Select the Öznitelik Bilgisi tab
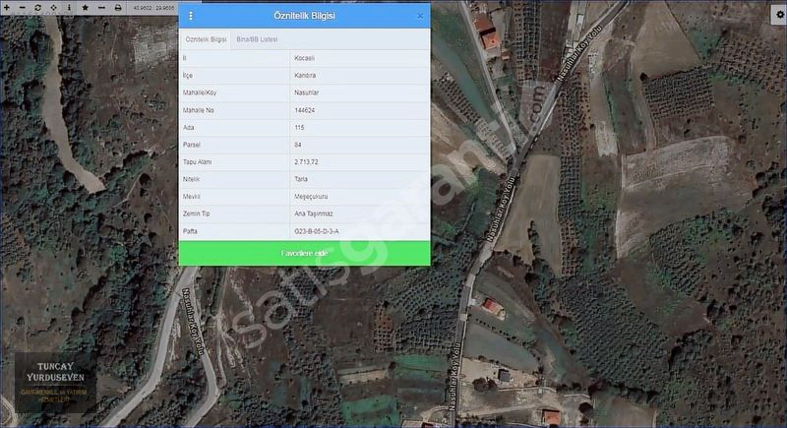Viewport: 787px width, 428px height. click(206, 39)
